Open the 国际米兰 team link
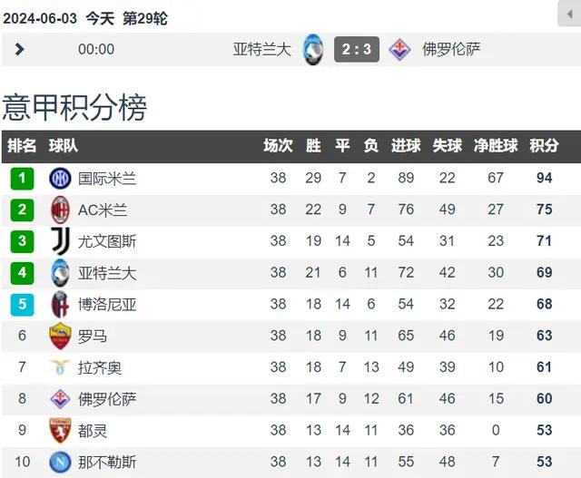Image resolution: width=581 pixels, height=478 pixels. pos(107,179)
